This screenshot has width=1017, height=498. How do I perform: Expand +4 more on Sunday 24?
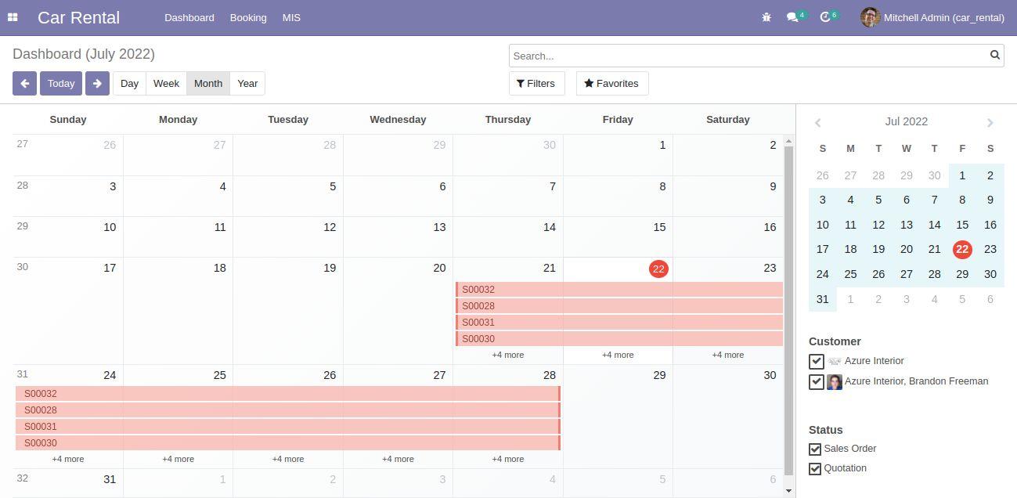coord(68,459)
